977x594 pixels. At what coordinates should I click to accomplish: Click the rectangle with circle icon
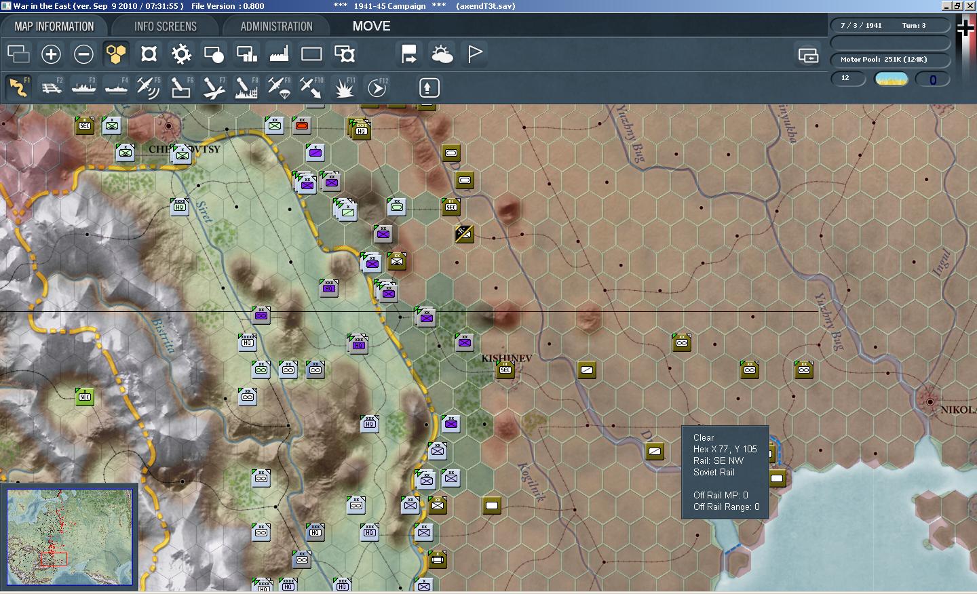pyautogui.click(x=214, y=54)
